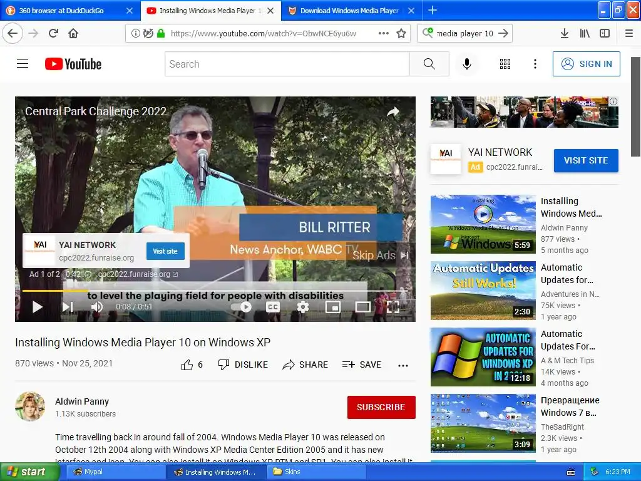The image size is (641, 481).
Task: Submit browser search with arrow icon
Action: 504,34
